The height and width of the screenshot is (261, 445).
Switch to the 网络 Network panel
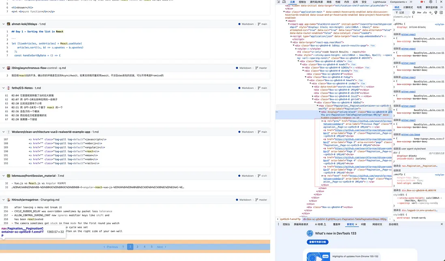329,2
